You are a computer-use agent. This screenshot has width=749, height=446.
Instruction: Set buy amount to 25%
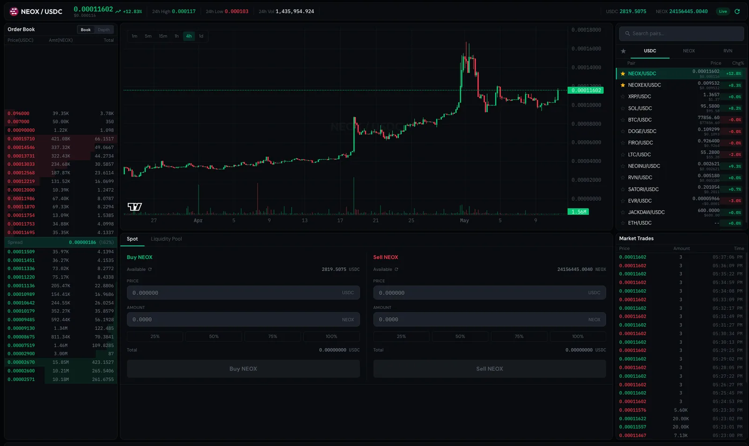click(155, 336)
